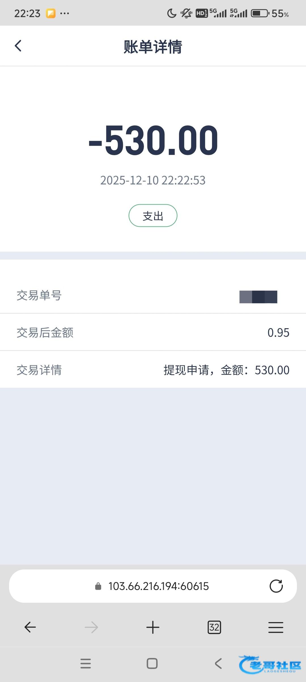The width and height of the screenshot is (306, 682).
Task: Tap the system back navigation chevron
Action: [218, 664]
